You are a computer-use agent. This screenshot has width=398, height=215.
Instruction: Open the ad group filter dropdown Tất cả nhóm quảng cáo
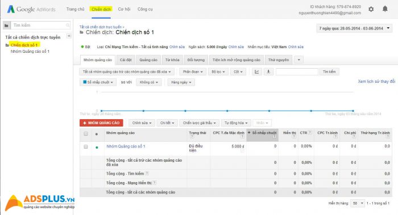[x=127, y=72]
